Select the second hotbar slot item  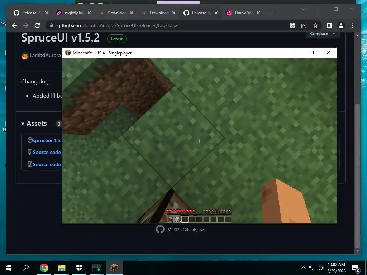(x=178, y=219)
